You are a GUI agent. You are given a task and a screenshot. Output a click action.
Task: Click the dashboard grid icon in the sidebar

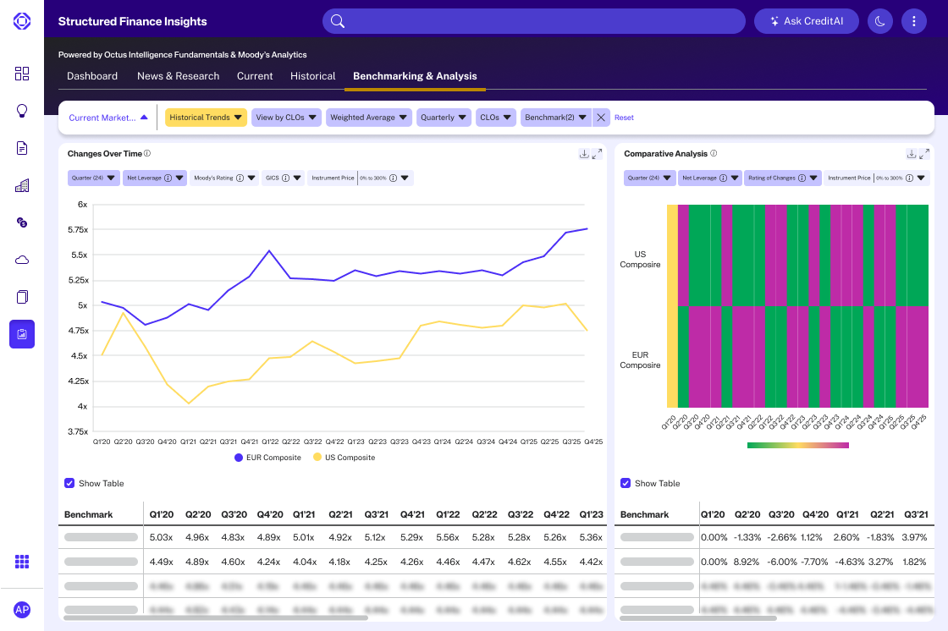pyautogui.click(x=22, y=74)
